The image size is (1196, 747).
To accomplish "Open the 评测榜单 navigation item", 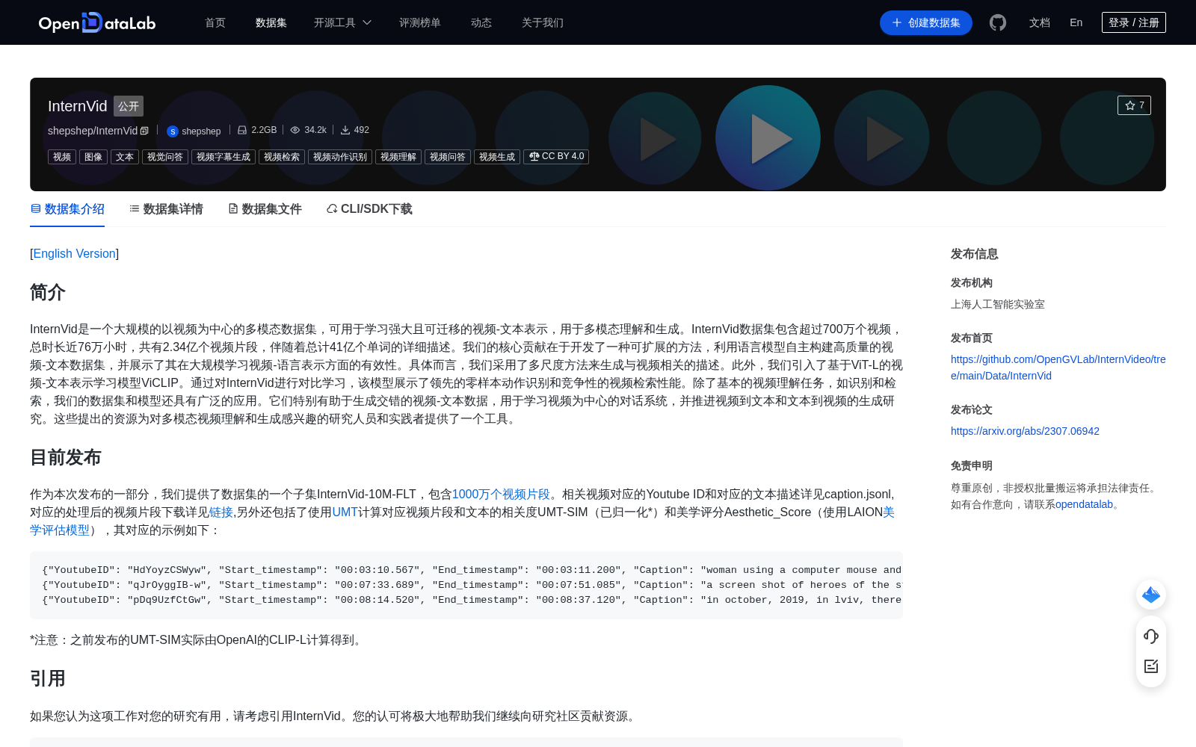I will [420, 22].
